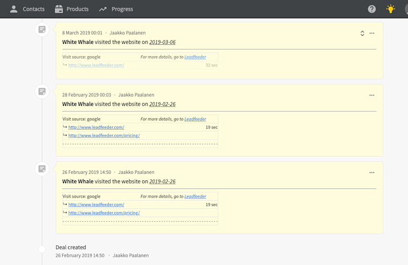408x265 pixels.
Task: Open the ellipsis menu on the 28 February note
Action: click(372, 95)
